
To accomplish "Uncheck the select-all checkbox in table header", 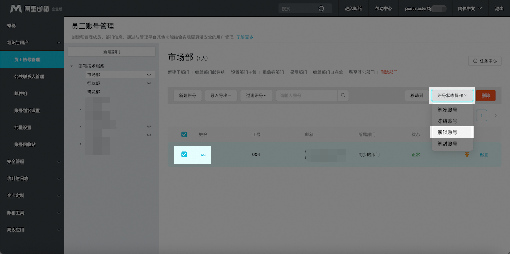I will [184, 134].
